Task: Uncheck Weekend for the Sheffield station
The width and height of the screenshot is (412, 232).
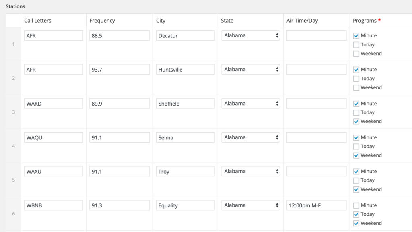Action: point(356,122)
